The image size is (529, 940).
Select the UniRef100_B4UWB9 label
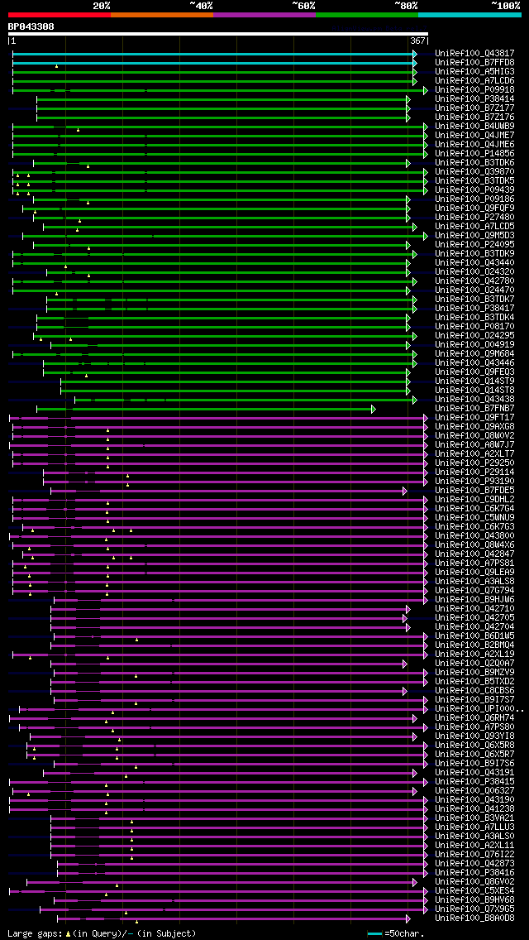(x=474, y=127)
